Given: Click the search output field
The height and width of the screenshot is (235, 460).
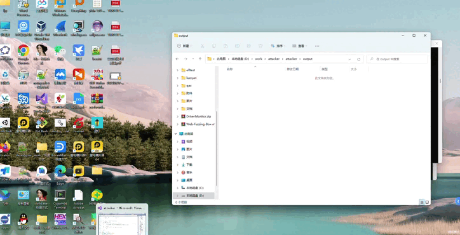Looking at the screenshot, I should [397, 59].
